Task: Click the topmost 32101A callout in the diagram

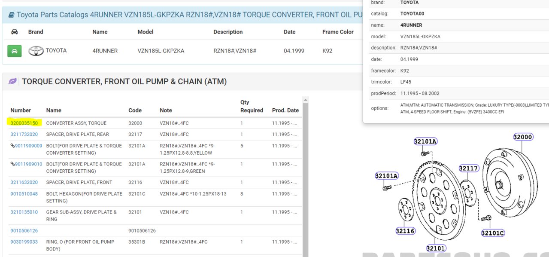Action: click(x=425, y=141)
